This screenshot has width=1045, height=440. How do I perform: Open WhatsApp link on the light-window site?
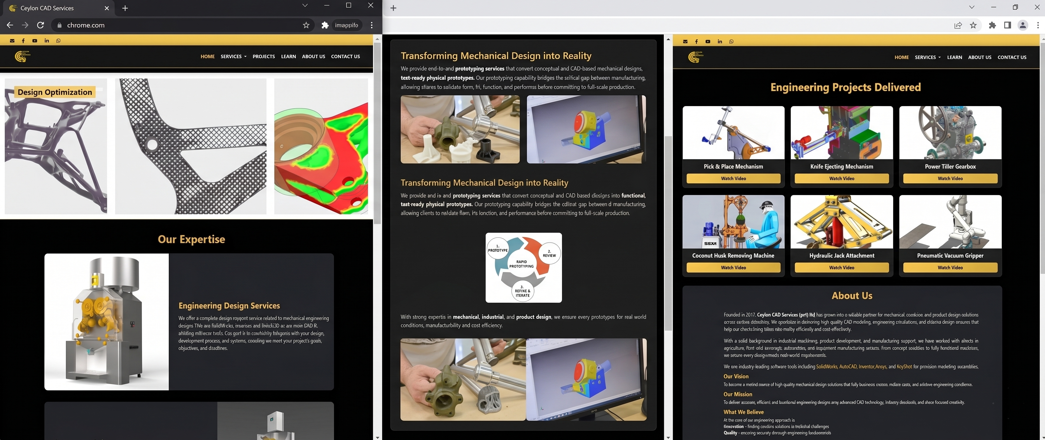[x=732, y=41]
